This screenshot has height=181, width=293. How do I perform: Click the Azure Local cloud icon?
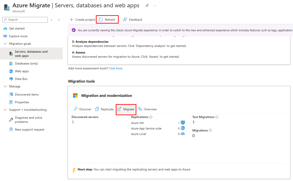click(x=183, y=134)
